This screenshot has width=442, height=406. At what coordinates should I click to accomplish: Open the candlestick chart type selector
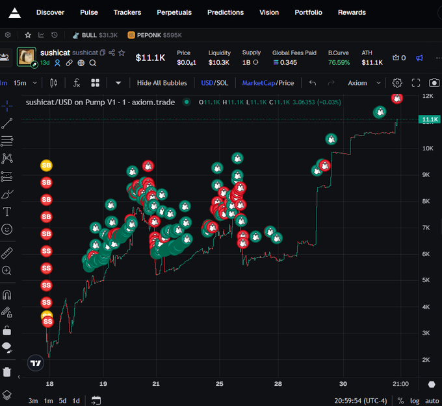pyautogui.click(x=53, y=83)
